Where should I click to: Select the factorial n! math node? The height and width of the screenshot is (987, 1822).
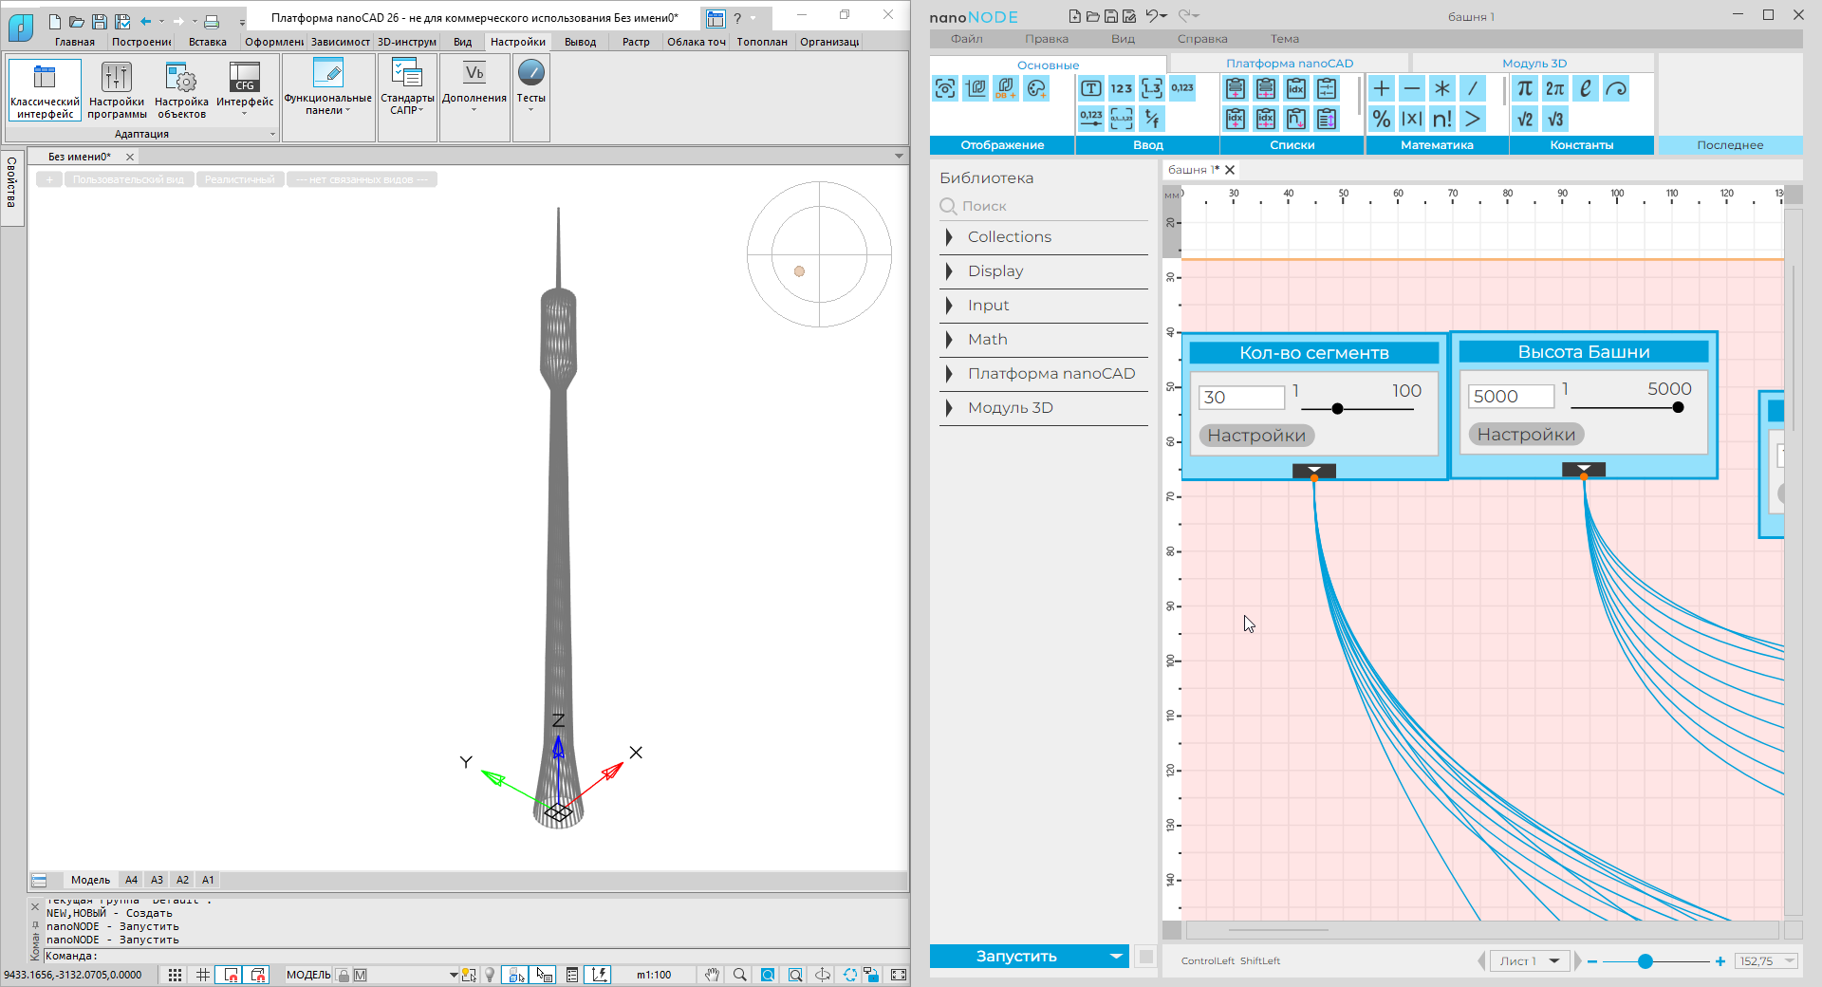pyautogui.click(x=1441, y=120)
